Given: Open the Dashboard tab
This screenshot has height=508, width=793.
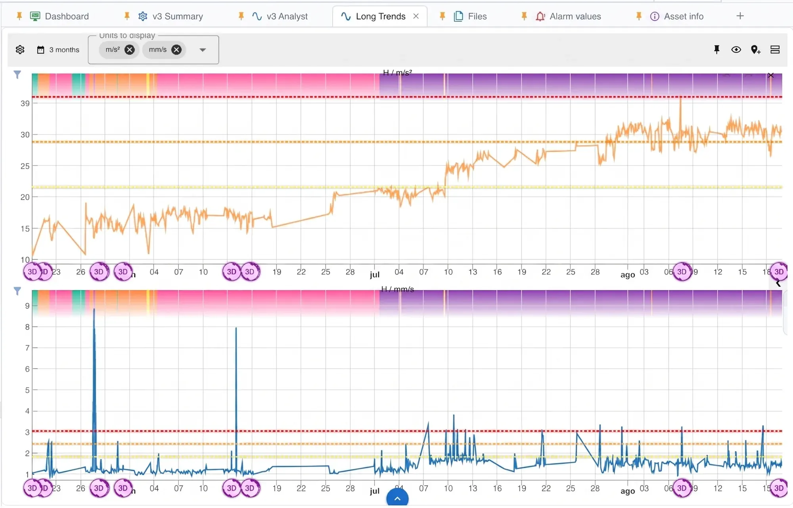Looking at the screenshot, I should pyautogui.click(x=59, y=16).
